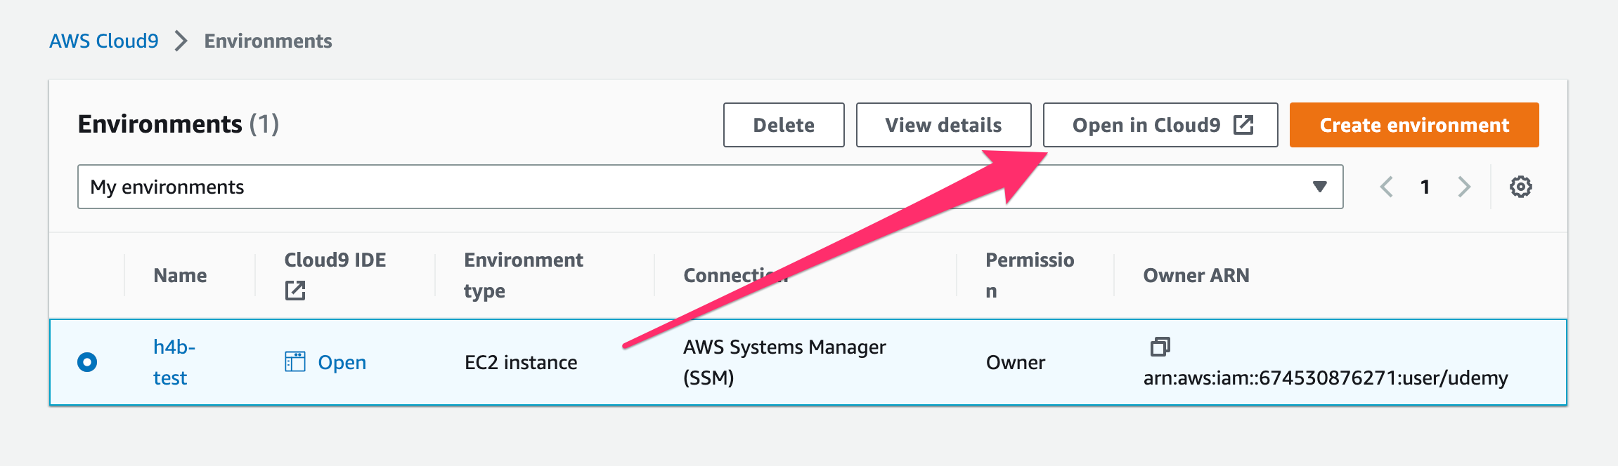Click the Environments breadcrumb item
Viewport: 1618px width, 466px height.
[x=268, y=41]
